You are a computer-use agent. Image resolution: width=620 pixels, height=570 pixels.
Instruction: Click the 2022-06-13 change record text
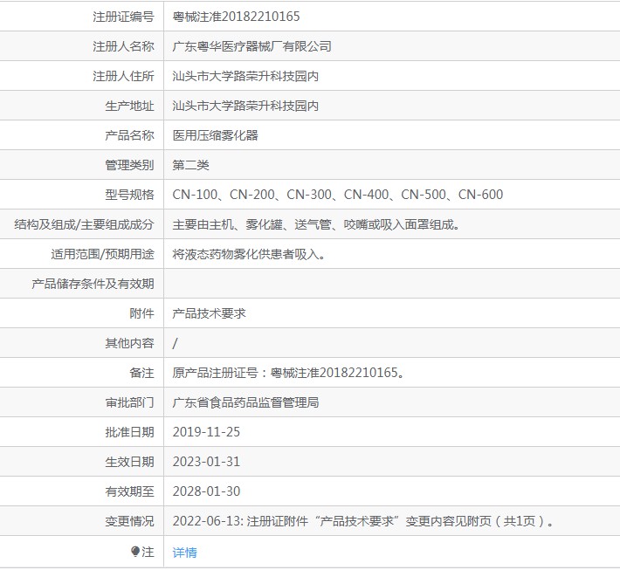point(362,521)
